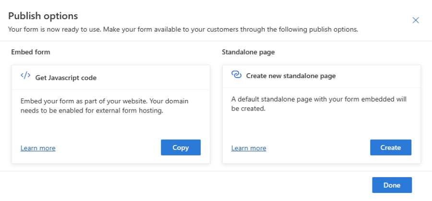
Task: Open Learn more in Embed form card
Action: (x=38, y=148)
